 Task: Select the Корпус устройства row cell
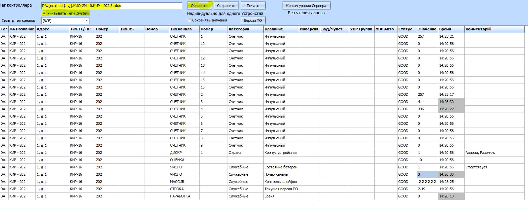[x=280, y=153]
